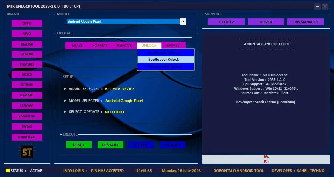Click the PIN HAS ACCEPTED login info

(107, 171)
